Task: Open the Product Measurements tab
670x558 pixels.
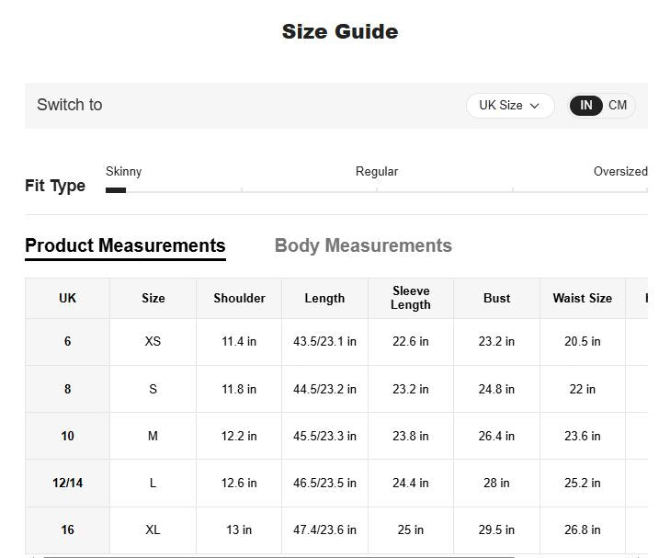Action: pyautogui.click(x=125, y=246)
